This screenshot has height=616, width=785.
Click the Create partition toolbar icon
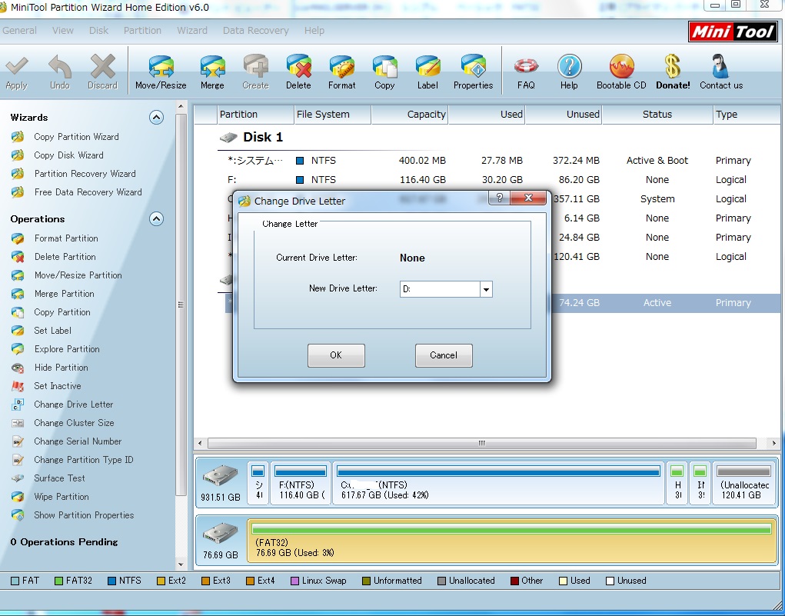click(x=256, y=67)
